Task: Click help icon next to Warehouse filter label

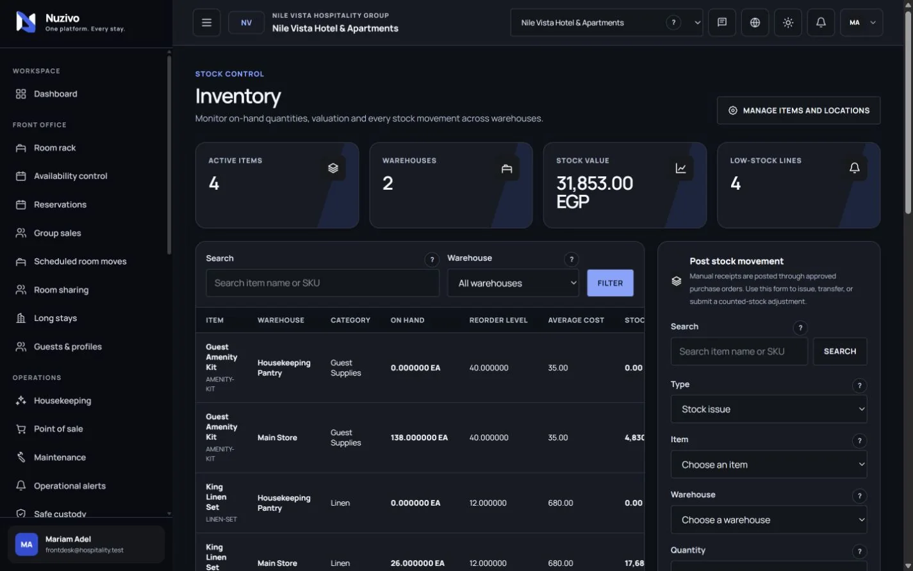Action: pyautogui.click(x=571, y=260)
